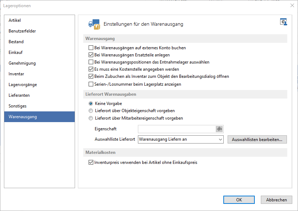The height and width of the screenshot is (211, 298).
Task: Click the delivery truck Warenausgang header icon
Action: tap(94, 24)
